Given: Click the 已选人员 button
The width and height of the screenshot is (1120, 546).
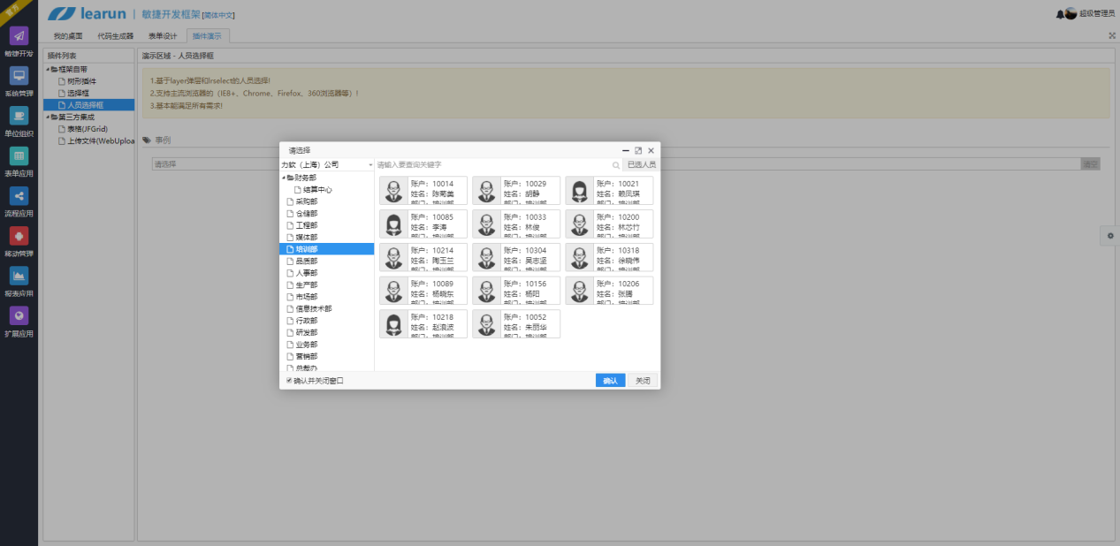Looking at the screenshot, I should (641, 165).
